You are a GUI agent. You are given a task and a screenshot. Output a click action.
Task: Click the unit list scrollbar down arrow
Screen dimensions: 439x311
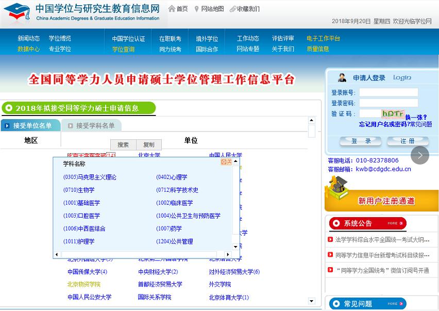tap(311, 301)
